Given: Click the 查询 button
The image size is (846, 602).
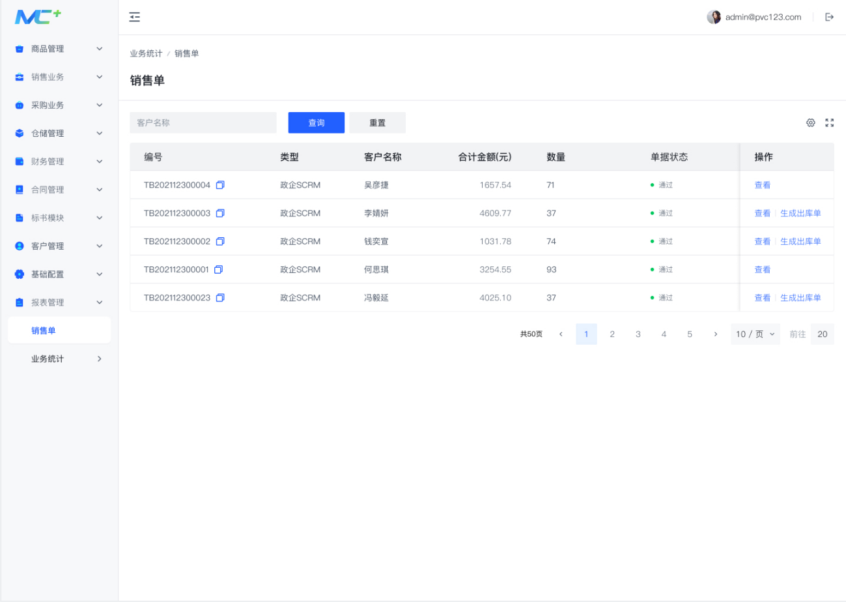Looking at the screenshot, I should [x=317, y=122].
